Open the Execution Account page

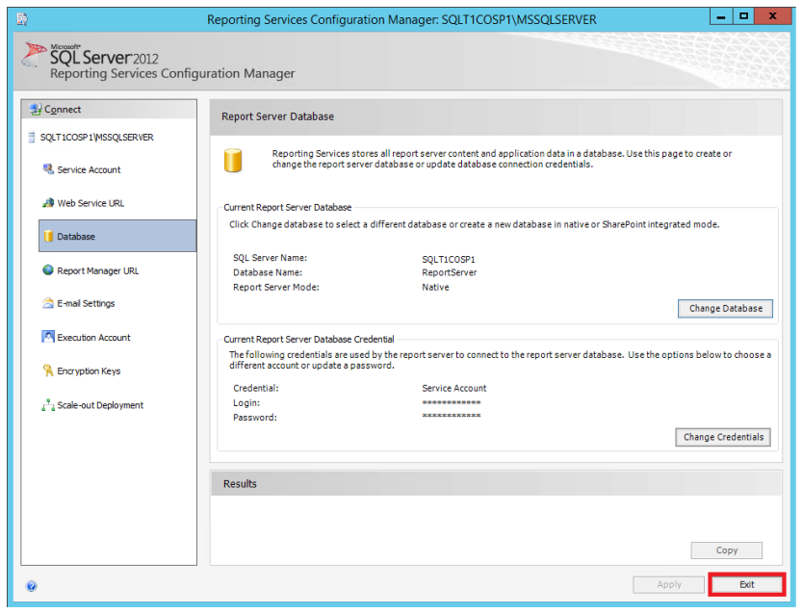(x=93, y=338)
